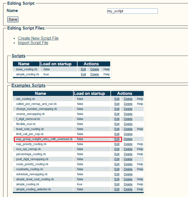The width and height of the screenshot is (188, 197).
Task: Delete the simple_routing.rb script in Scripts
Action: [95, 74]
